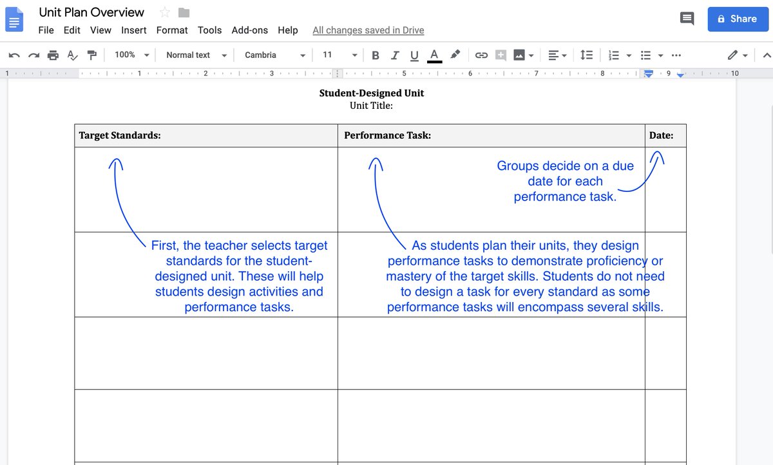Open the font size dropdown
This screenshot has height=465, width=773.
[338, 55]
